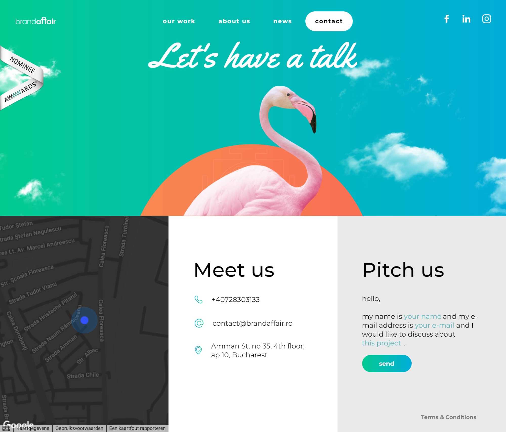The height and width of the screenshot is (432, 506).
Task: Click the phone number icon
Action: coord(198,300)
